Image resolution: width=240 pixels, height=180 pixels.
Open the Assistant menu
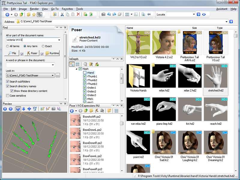point(222,9)
